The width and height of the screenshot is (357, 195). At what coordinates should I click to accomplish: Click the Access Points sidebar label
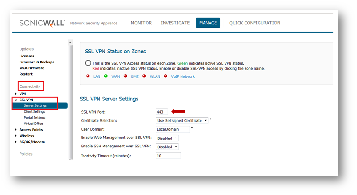click(31, 129)
